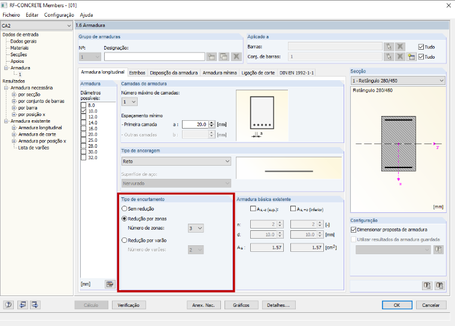
Task: Open the Configuração menu
Action: (x=59, y=15)
